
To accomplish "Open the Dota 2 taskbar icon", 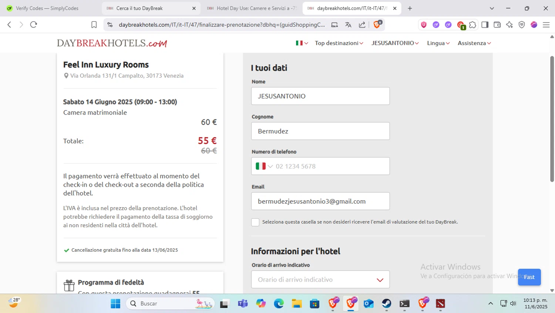I will pos(440,304).
